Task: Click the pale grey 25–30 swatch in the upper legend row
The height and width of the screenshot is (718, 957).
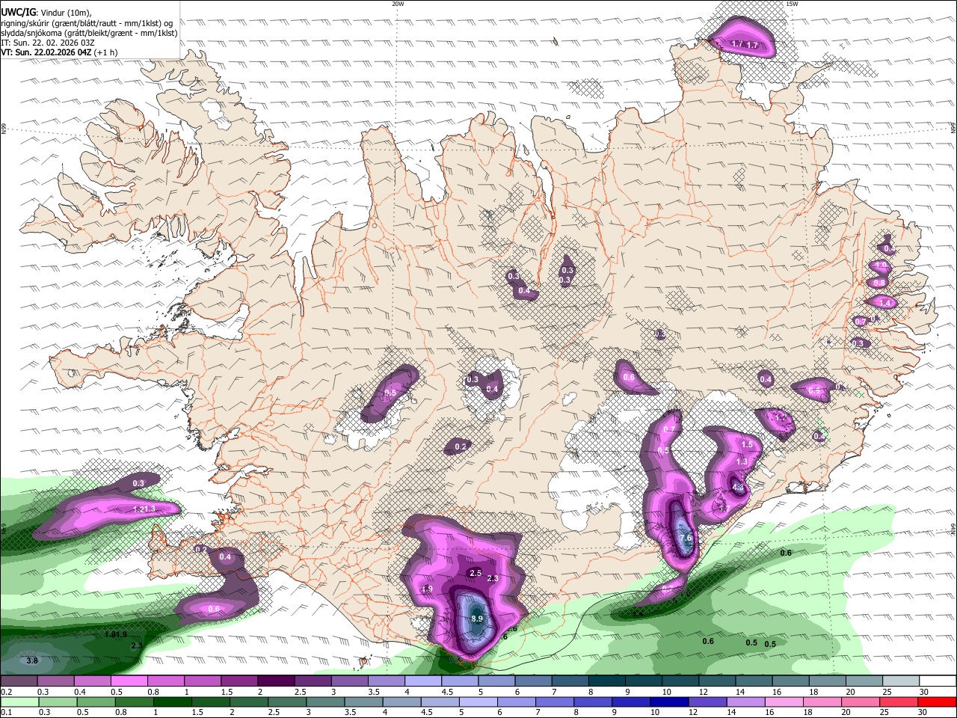Action: pyautogui.click(x=901, y=681)
